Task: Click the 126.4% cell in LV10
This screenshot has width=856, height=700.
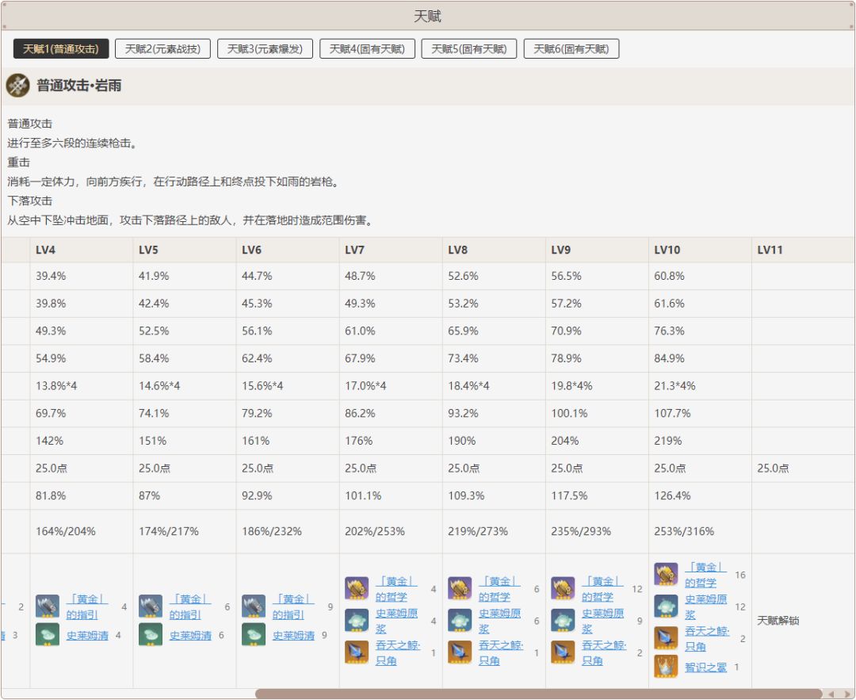Action: tap(701, 495)
